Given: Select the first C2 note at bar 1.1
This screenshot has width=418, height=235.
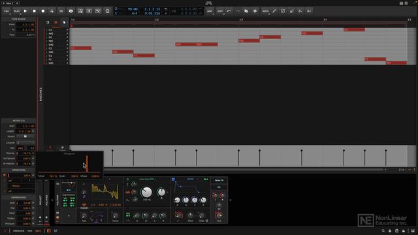Looking at the screenshot, I should (81, 48).
